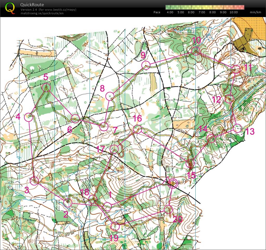Click control circle 3 on the map

(x=34, y=180)
